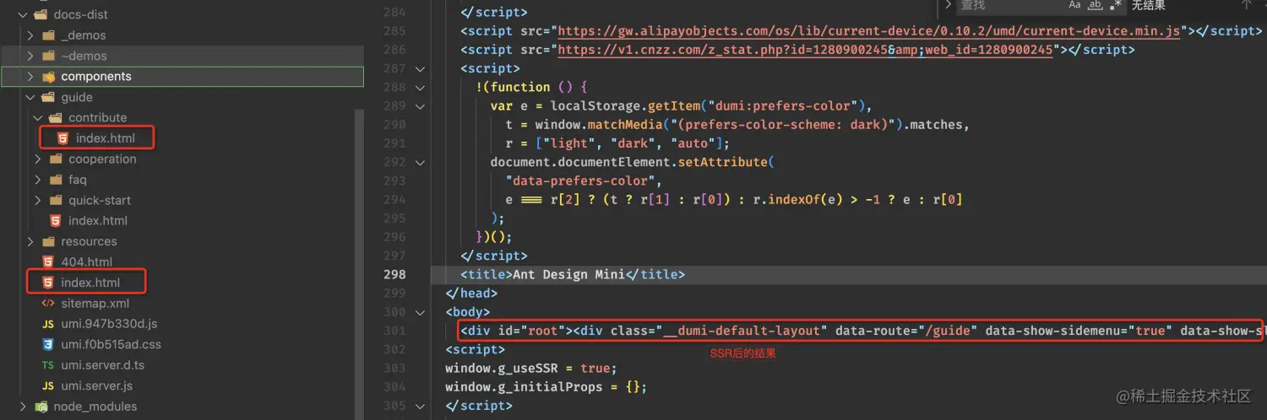1267x420 pixels.
Task: Click the guide open folder icon
Action: (x=48, y=97)
